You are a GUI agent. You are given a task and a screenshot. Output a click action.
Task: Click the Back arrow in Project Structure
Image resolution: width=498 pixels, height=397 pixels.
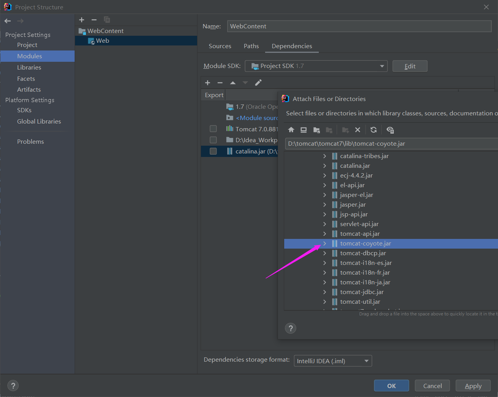(x=8, y=21)
